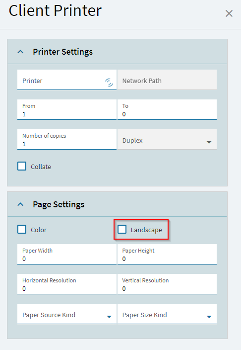Click the Paper Width field
The image size is (241, 350).
(67, 254)
